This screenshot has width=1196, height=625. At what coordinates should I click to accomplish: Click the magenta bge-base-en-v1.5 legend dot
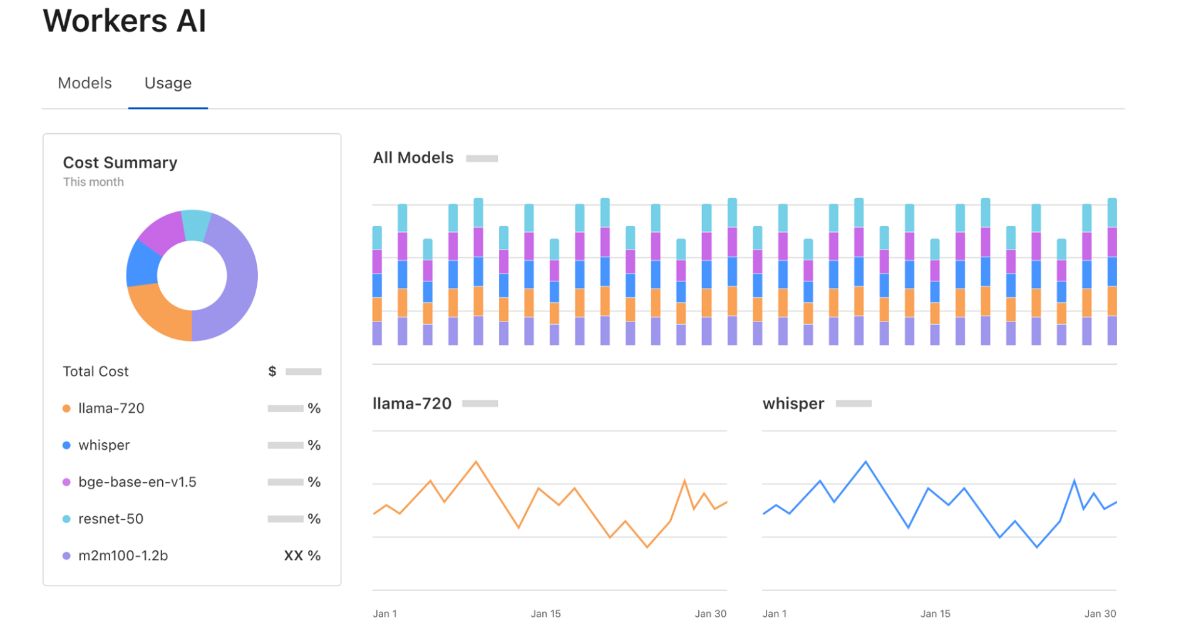tap(66, 482)
